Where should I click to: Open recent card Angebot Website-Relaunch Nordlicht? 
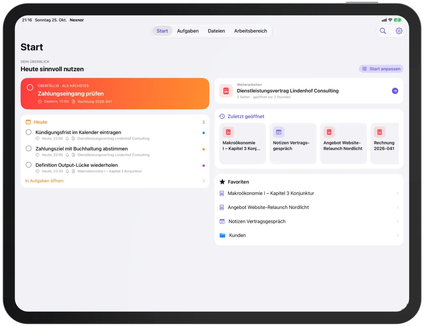click(343, 143)
